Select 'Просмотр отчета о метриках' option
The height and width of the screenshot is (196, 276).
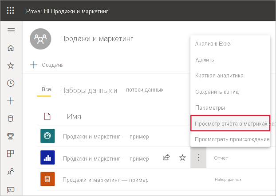point(230,123)
